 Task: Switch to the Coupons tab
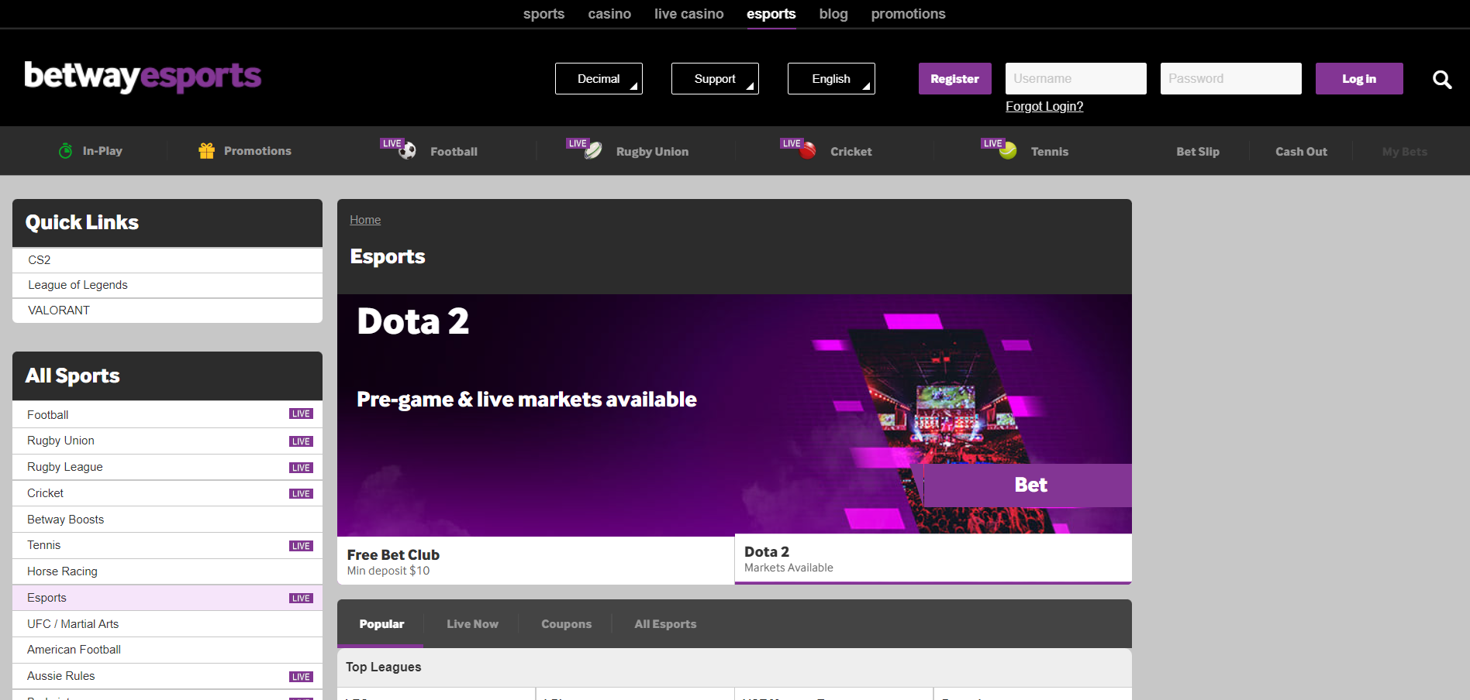[566, 624]
